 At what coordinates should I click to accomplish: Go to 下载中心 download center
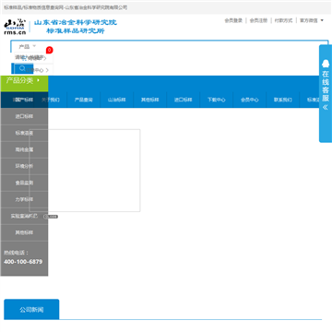pos(217,100)
